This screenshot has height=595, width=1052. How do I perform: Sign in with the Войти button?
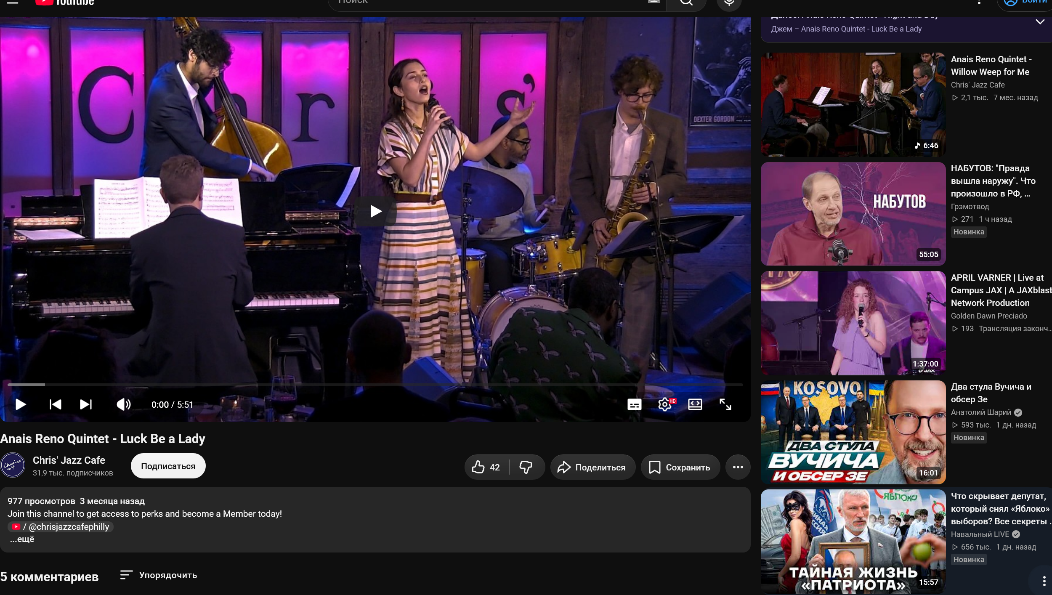tap(1025, 3)
